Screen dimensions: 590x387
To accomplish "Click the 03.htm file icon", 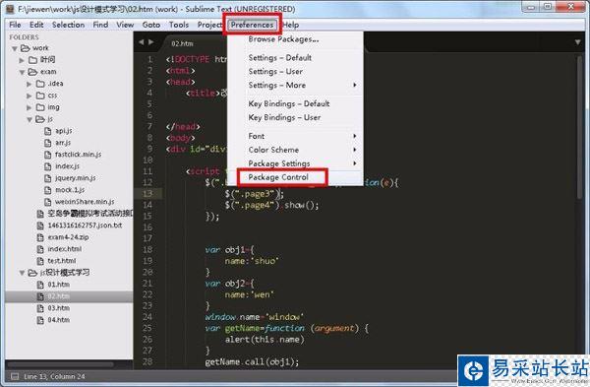I will (40, 308).
